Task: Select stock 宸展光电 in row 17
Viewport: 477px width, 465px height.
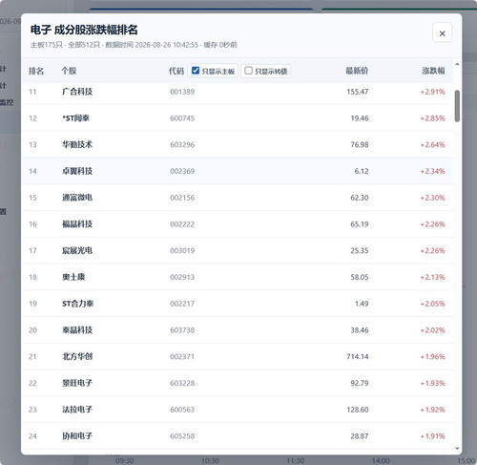Action: (77, 250)
